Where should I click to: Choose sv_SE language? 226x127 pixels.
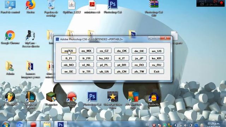tap(69, 71)
